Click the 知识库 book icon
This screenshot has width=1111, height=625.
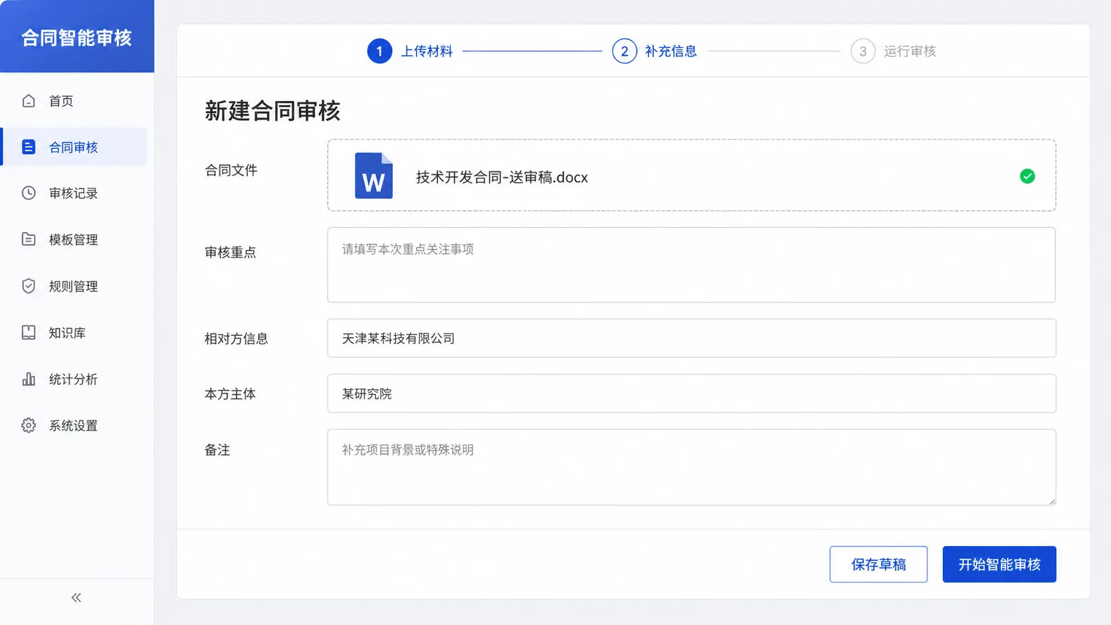click(29, 333)
